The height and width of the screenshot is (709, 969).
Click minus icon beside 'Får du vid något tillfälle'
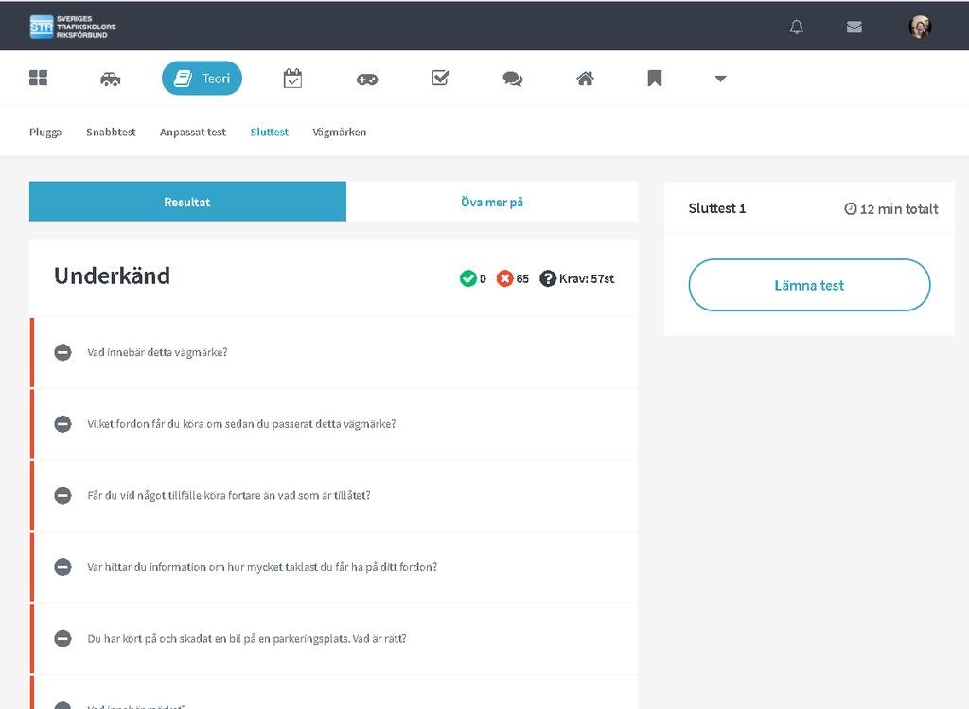pyautogui.click(x=62, y=496)
